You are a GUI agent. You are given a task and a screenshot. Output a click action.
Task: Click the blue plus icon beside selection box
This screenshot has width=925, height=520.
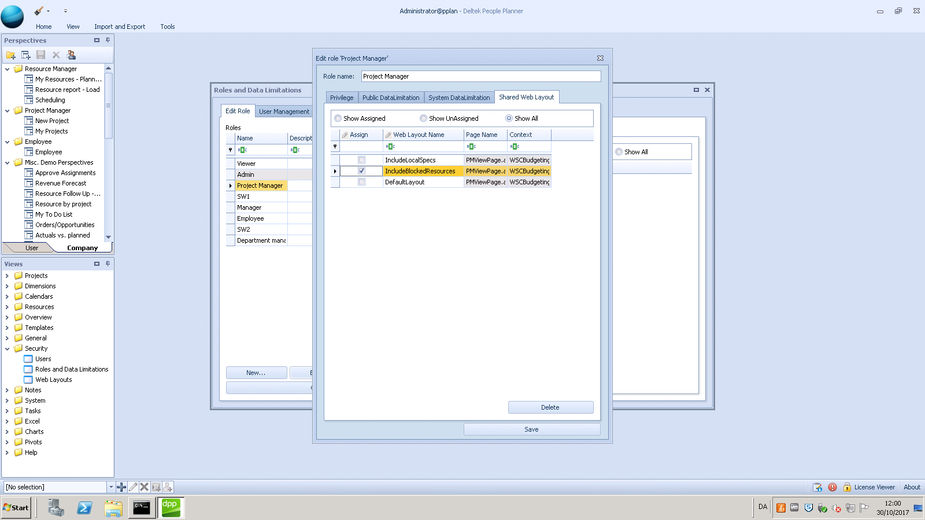[121, 487]
